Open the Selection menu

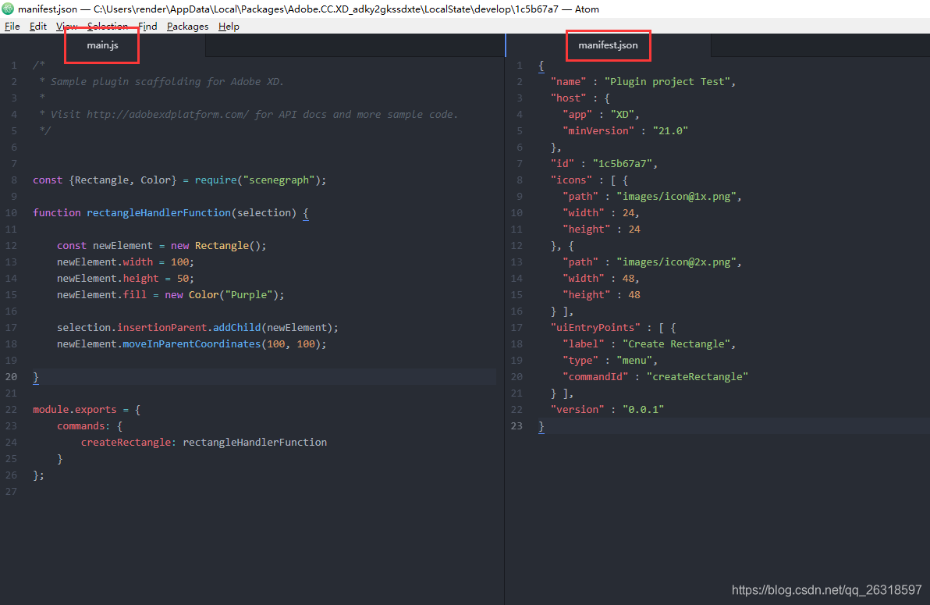tap(108, 26)
